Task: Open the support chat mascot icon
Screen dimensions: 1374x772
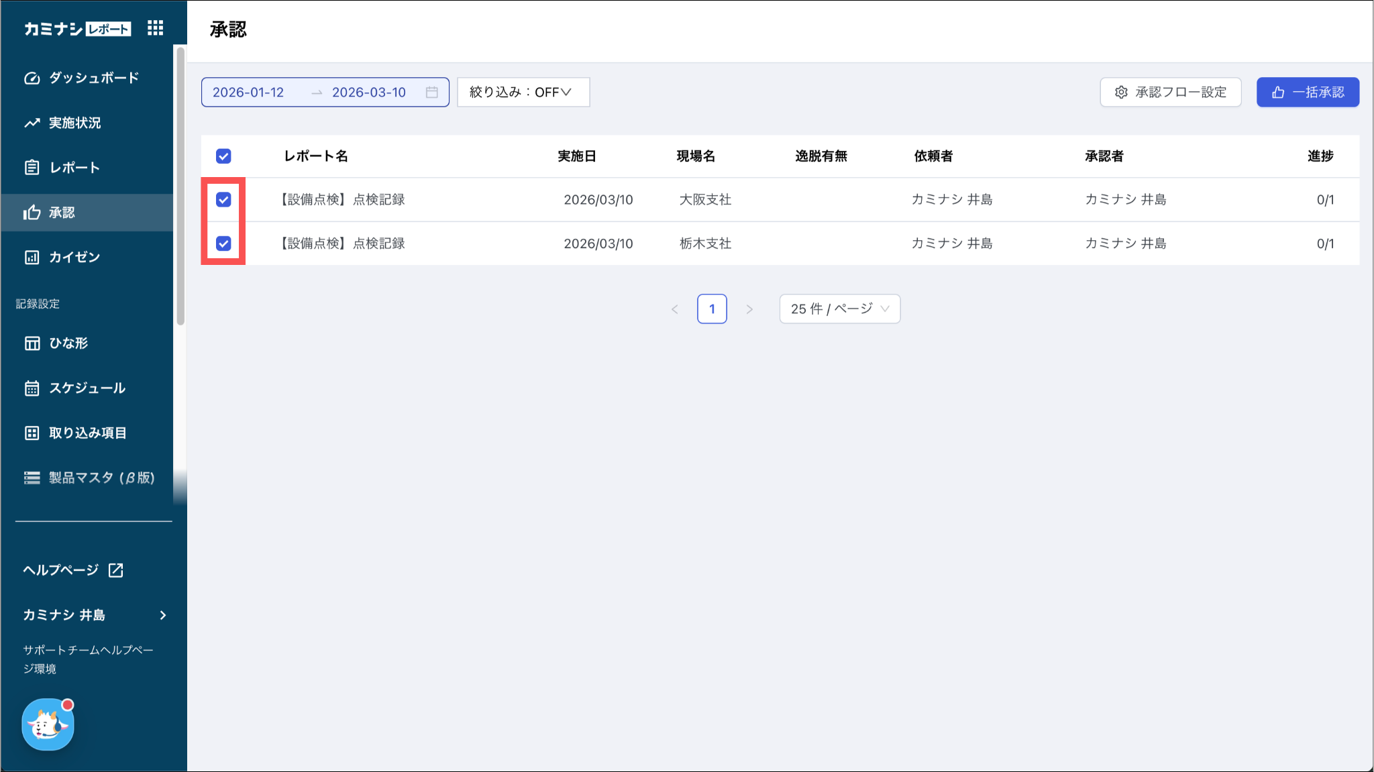Action: pyautogui.click(x=48, y=724)
